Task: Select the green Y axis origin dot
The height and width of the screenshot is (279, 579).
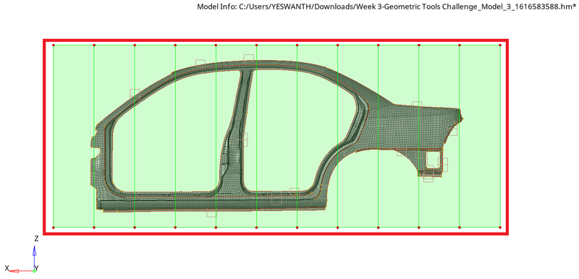Action: coord(34,271)
